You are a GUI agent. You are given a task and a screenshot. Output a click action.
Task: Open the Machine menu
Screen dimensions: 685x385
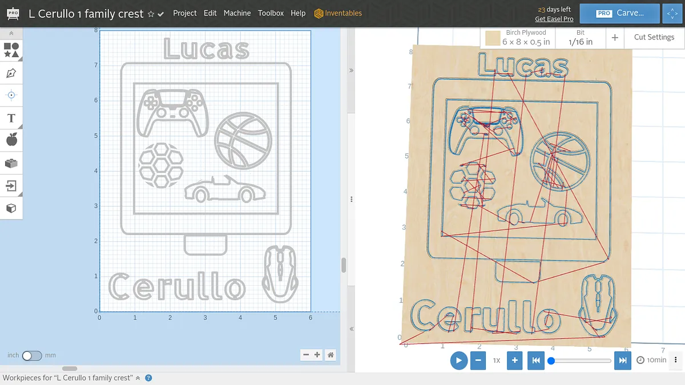click(x=237, y=13)
